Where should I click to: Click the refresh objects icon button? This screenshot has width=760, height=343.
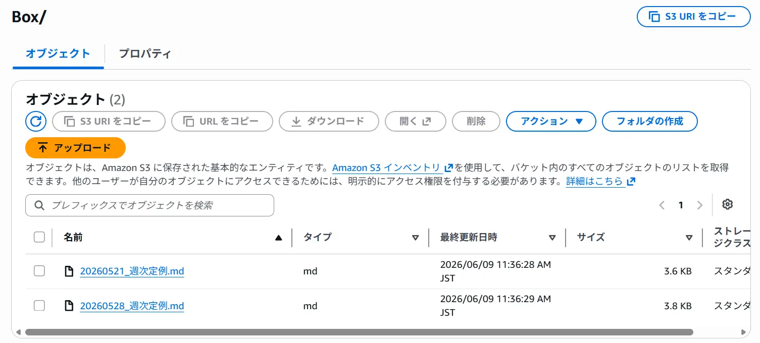(36, 121)
